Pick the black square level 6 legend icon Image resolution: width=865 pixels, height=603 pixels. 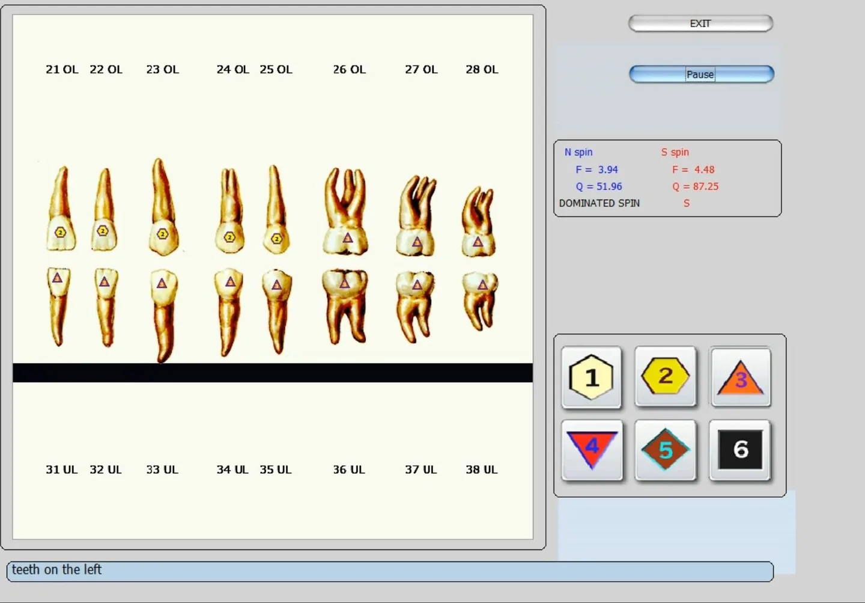740,449
